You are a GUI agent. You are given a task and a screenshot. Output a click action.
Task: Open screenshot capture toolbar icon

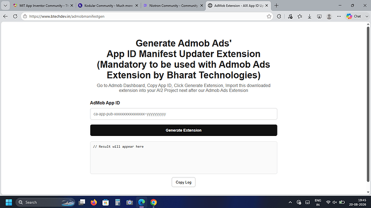[x=319, y=16]
